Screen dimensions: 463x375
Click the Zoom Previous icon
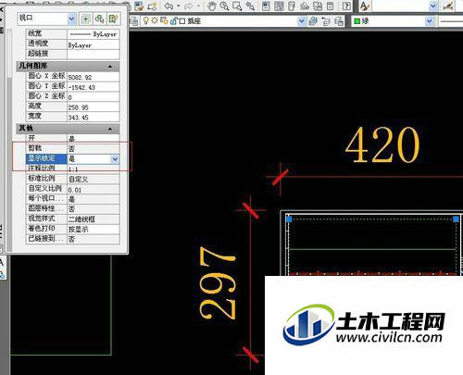click(x=250, y=6)
